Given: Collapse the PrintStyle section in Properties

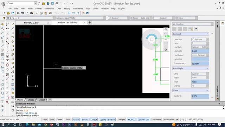Looking at the screenshot, I should pos(207,68).
